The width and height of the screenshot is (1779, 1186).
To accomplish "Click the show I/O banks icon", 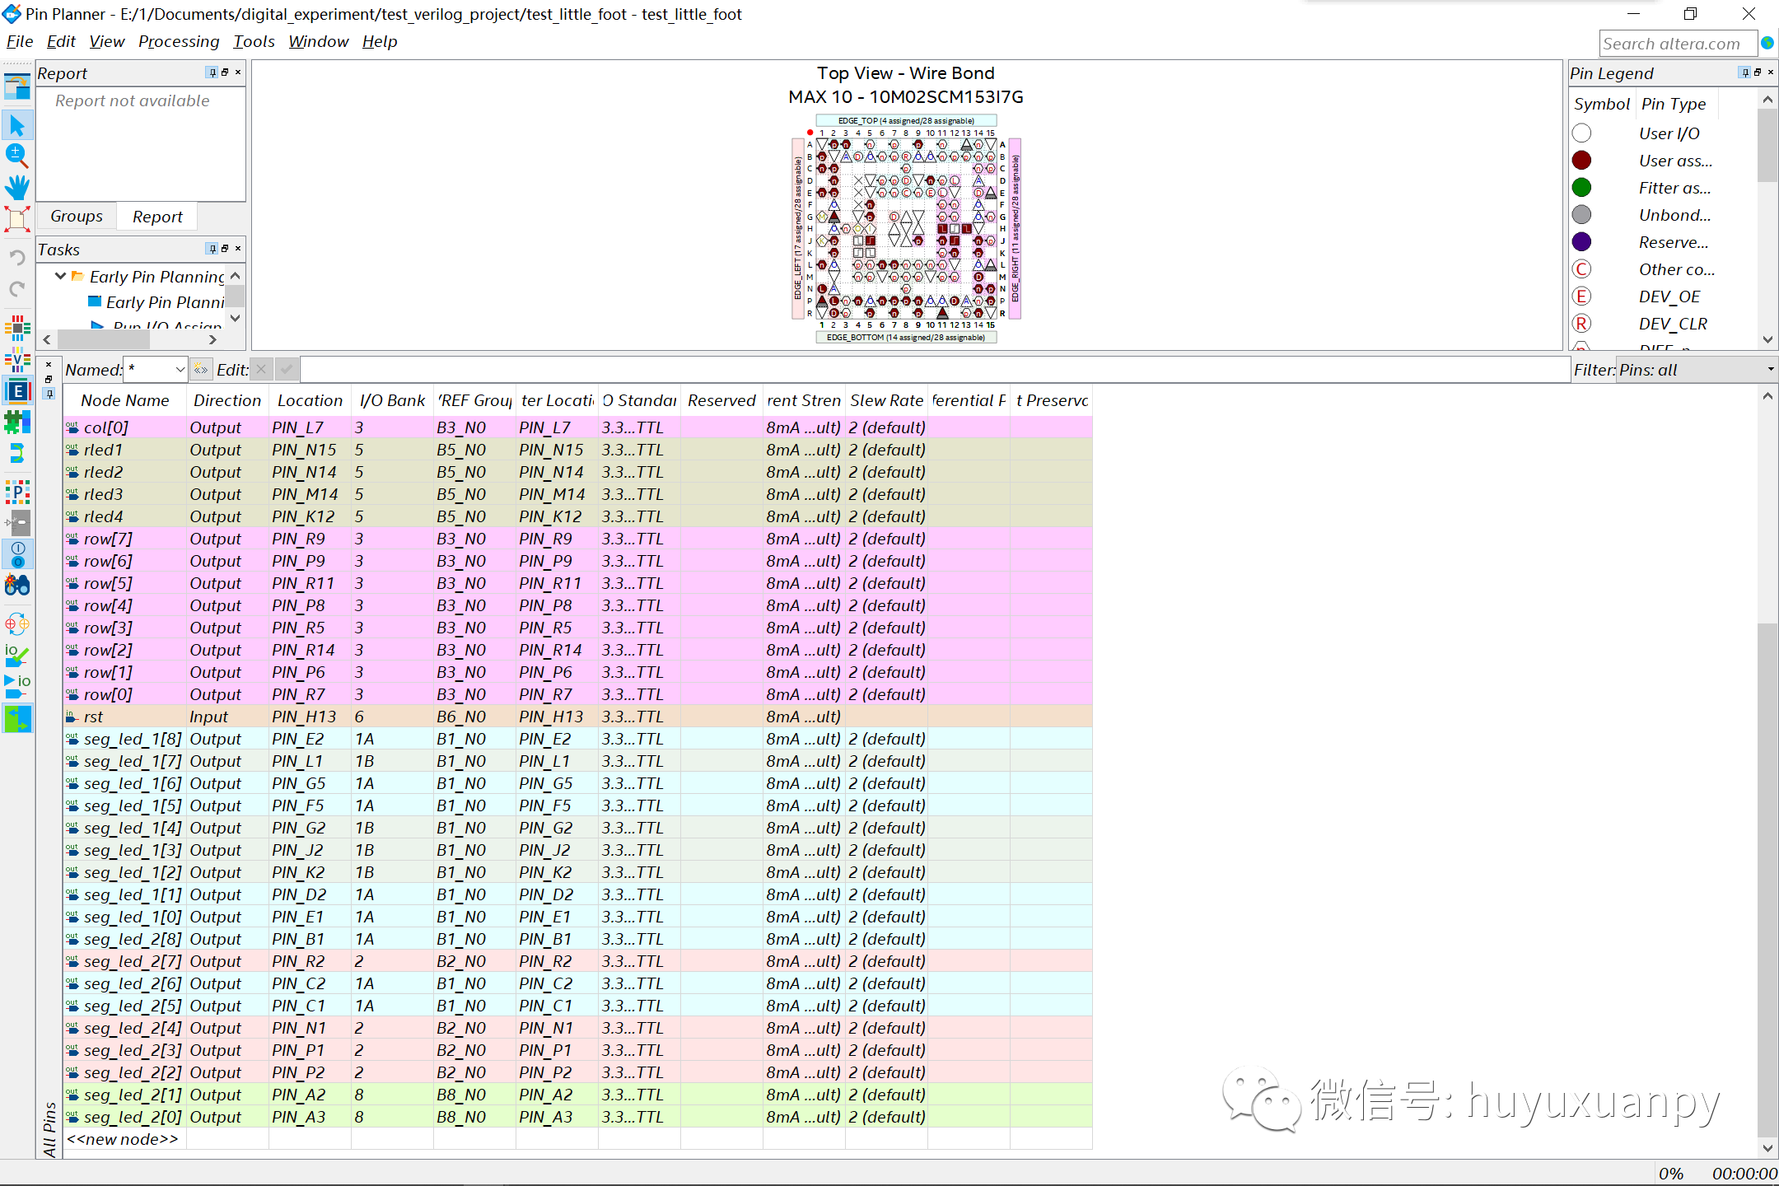I will [17, 328].
